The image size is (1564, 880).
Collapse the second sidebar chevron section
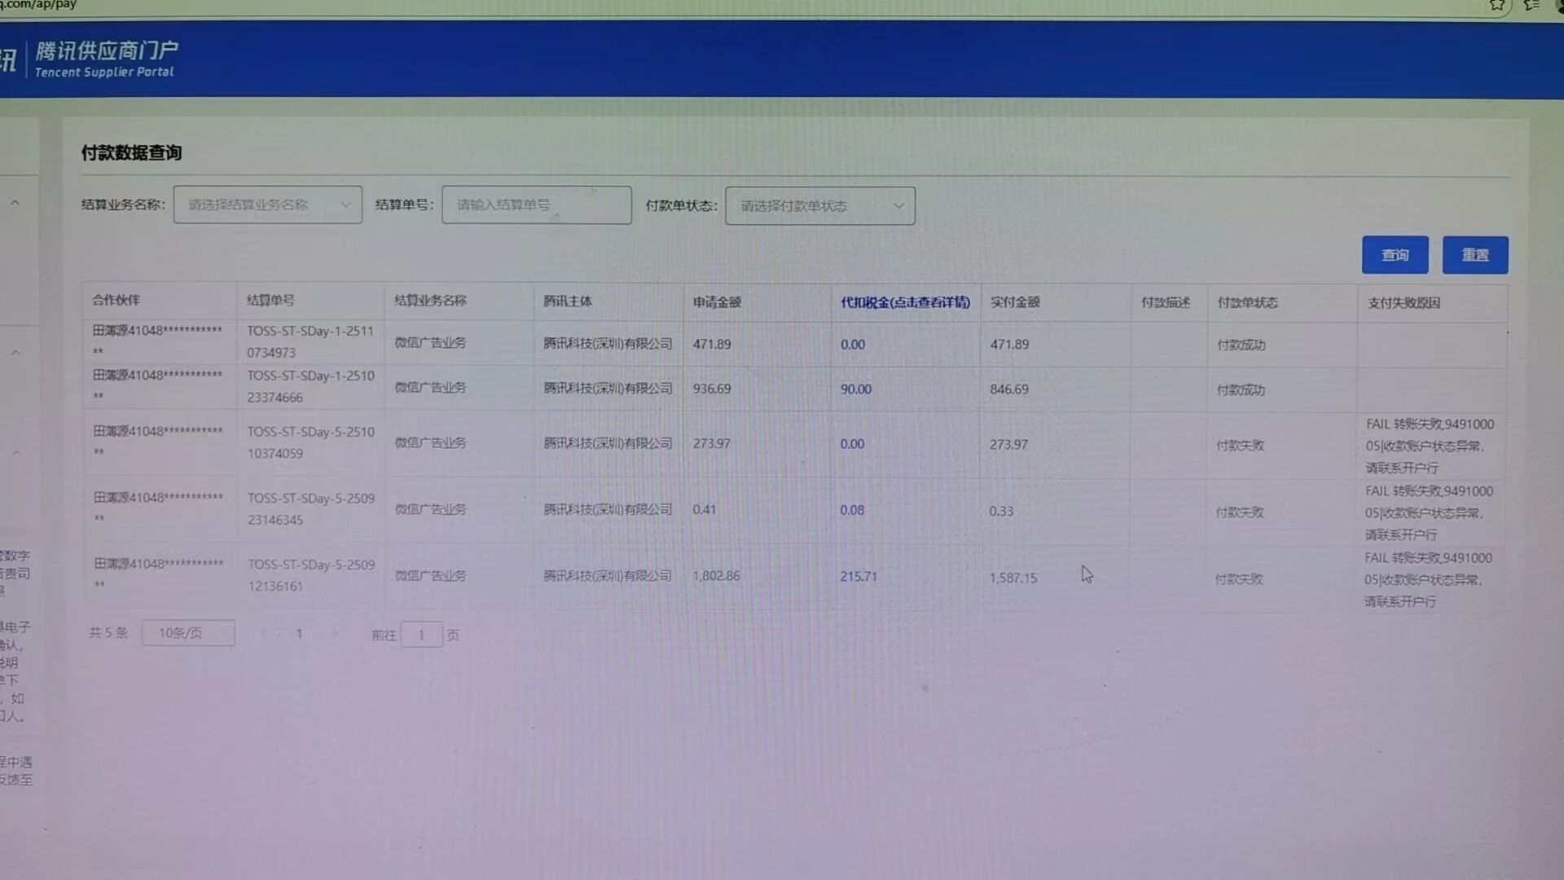click(x=15, y=353)
